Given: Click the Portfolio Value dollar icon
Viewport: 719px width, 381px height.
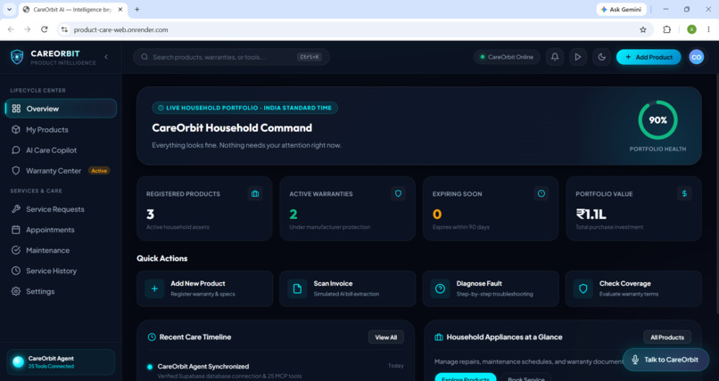Looking at the screenshot, I should 684,194.
